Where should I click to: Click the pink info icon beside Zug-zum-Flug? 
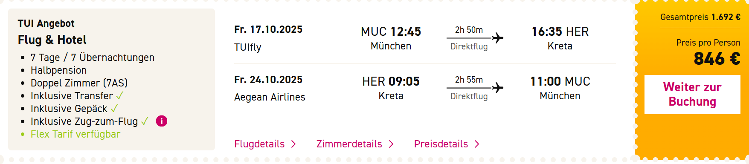coord(162,121)
